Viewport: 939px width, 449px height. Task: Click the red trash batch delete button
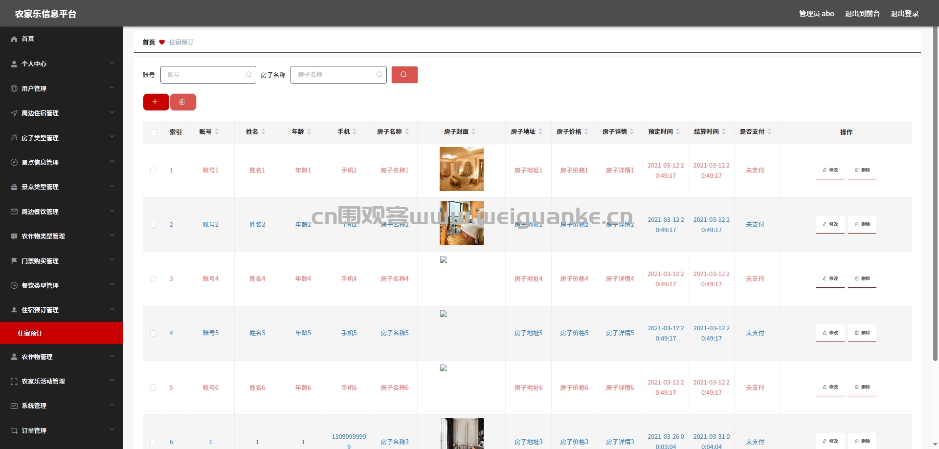(x=183, y=102)
